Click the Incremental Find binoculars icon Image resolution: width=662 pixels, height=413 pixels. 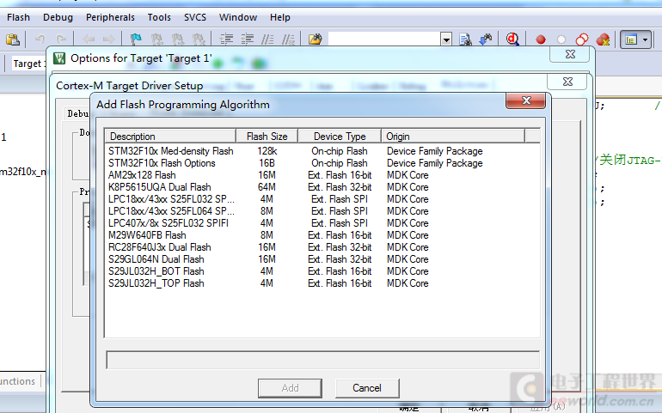pyautogui.click(x=486, y=39)
